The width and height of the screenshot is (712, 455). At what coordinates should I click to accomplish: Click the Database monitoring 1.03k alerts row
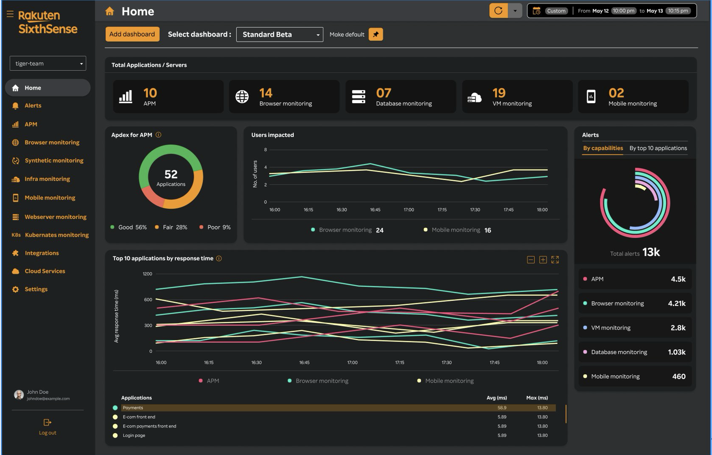[x=635, y=352]
